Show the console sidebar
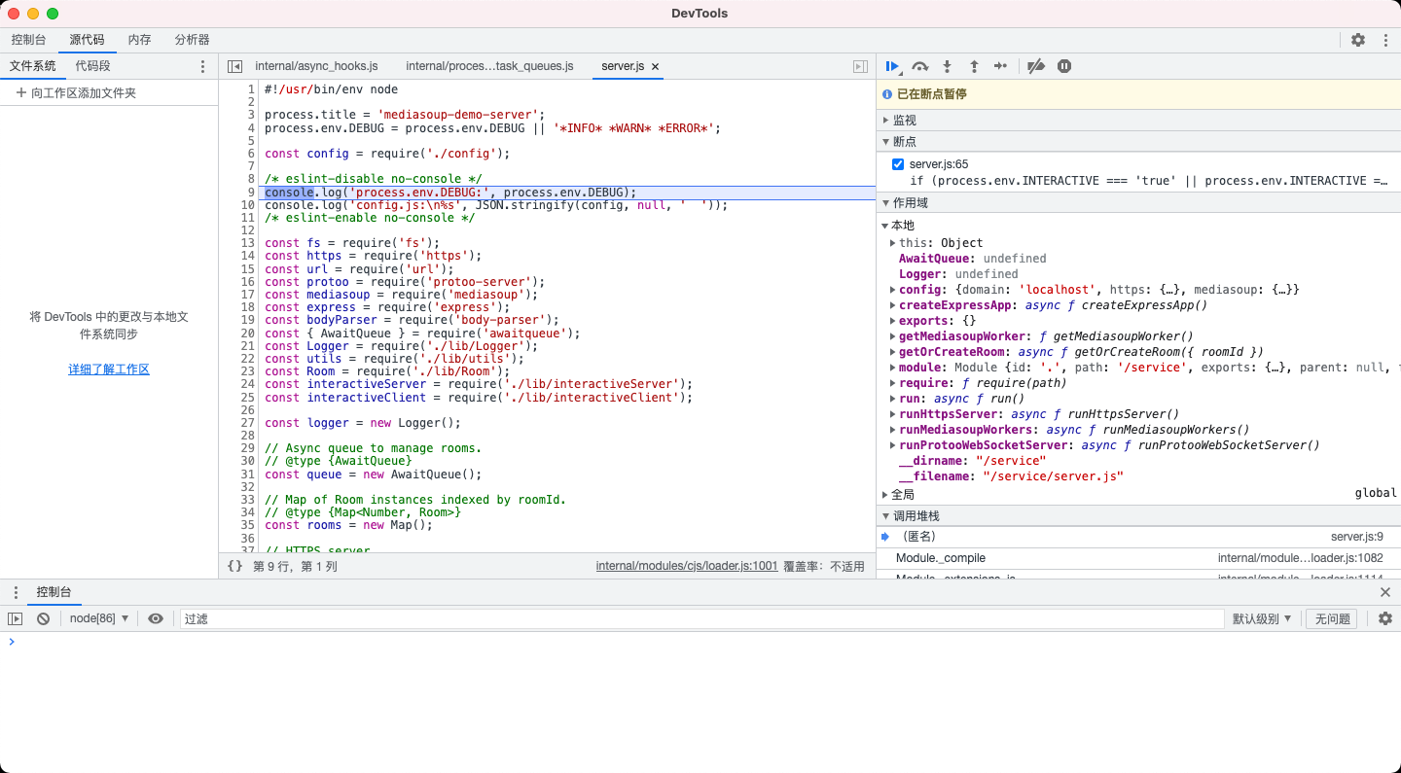 [15, 618]
